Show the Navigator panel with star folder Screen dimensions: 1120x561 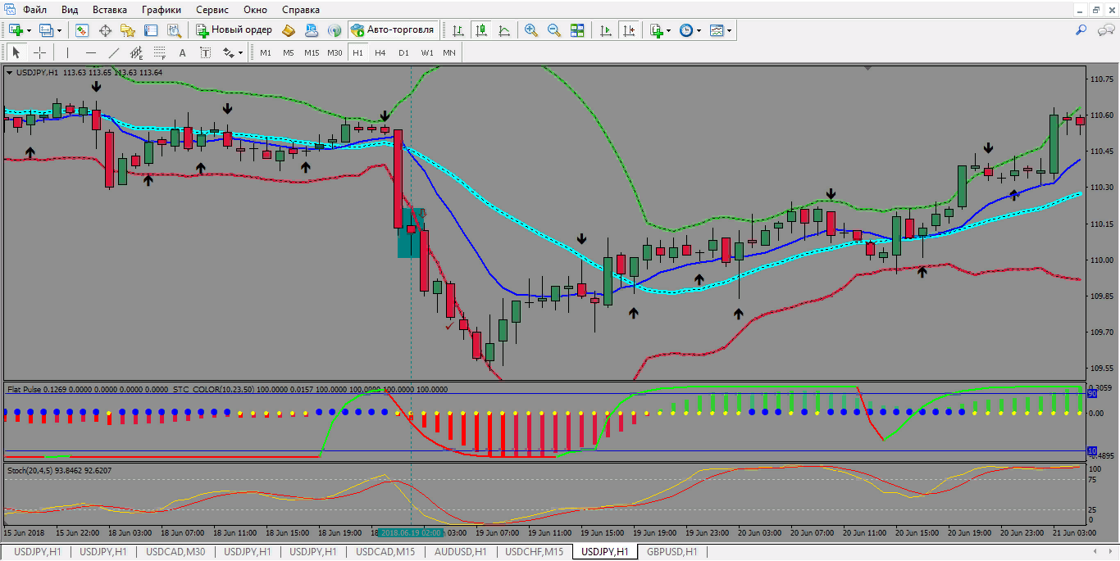128,30
